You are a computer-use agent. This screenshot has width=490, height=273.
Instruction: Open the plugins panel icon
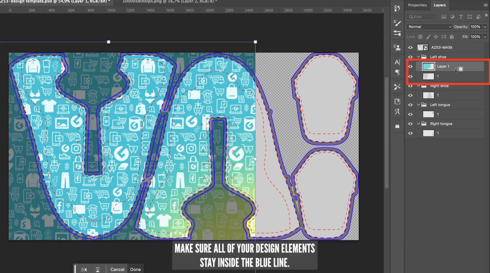coord(397,126)
